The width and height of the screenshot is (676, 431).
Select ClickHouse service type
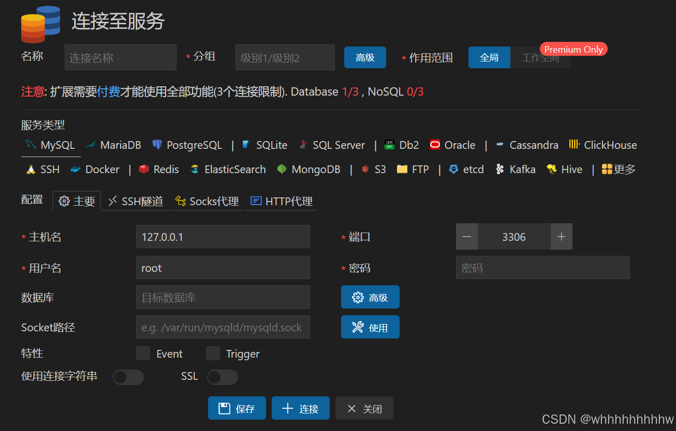[x=603, y=145]
